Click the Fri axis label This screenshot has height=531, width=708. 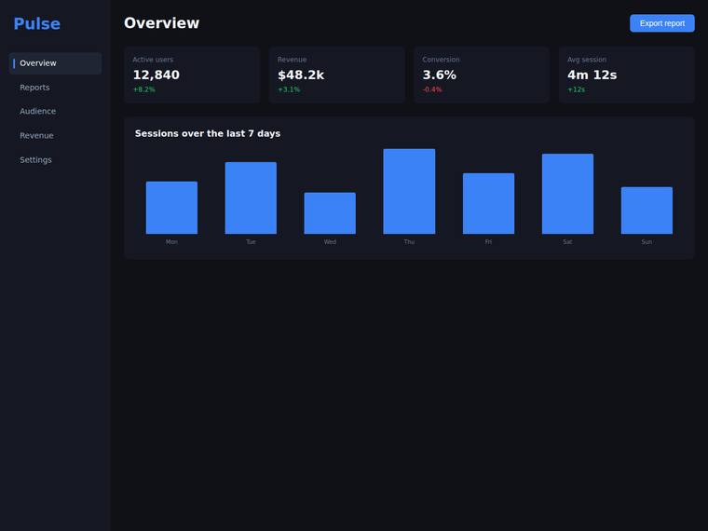click(488, 242)
